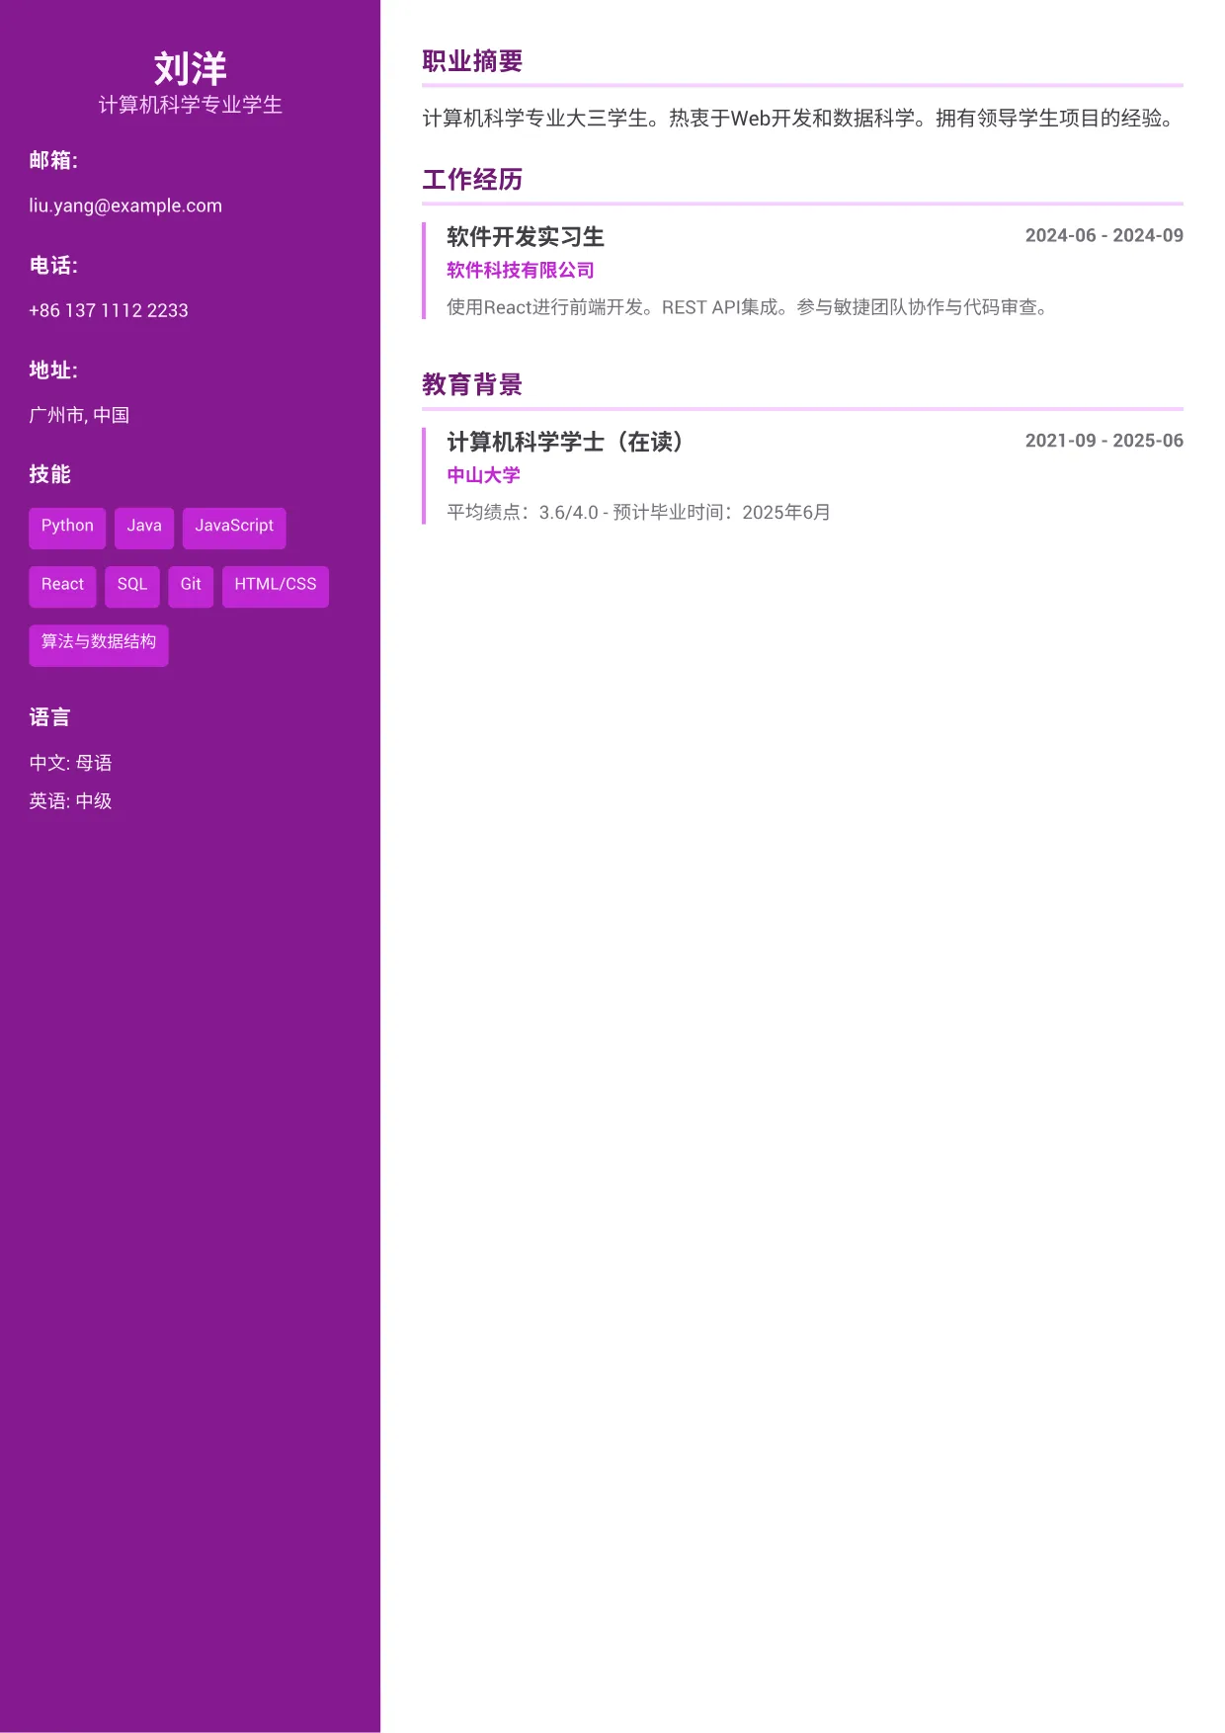Select the React skill tag
The image size is (1225, 1733).
(x=62, y=586)
